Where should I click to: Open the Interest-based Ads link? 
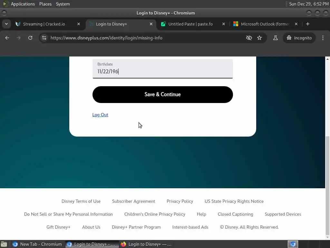[x=190, y=227]
